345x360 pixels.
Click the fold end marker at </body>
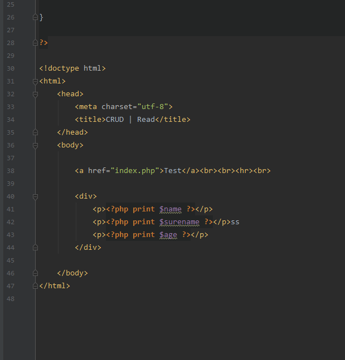pyautogui.click(x=35, y=273)
